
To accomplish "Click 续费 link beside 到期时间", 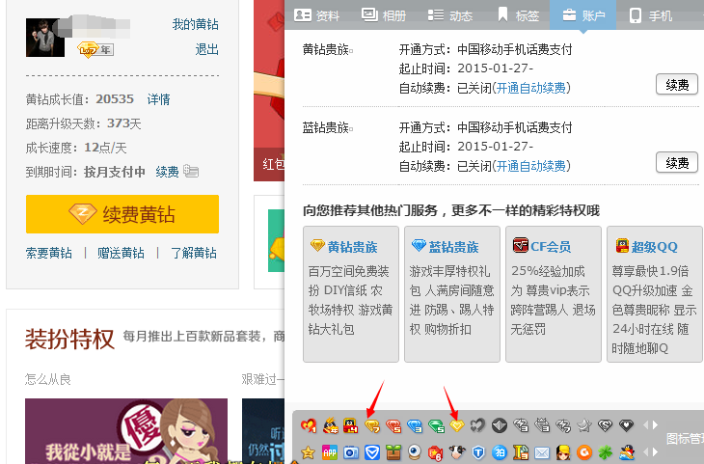I will point(167,172).
